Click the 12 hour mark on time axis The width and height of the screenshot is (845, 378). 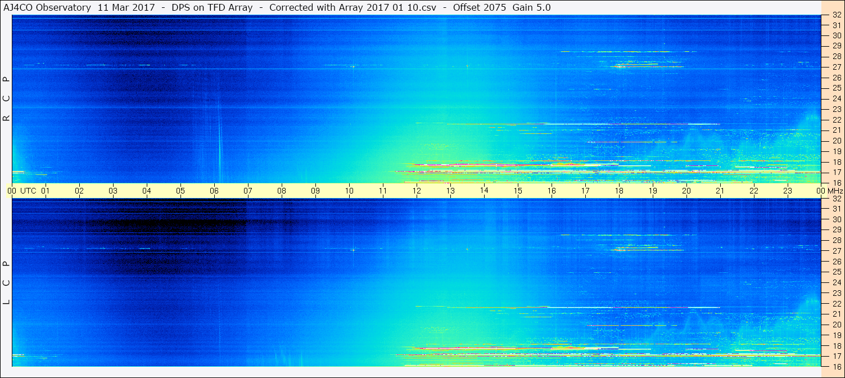(417, 191)
